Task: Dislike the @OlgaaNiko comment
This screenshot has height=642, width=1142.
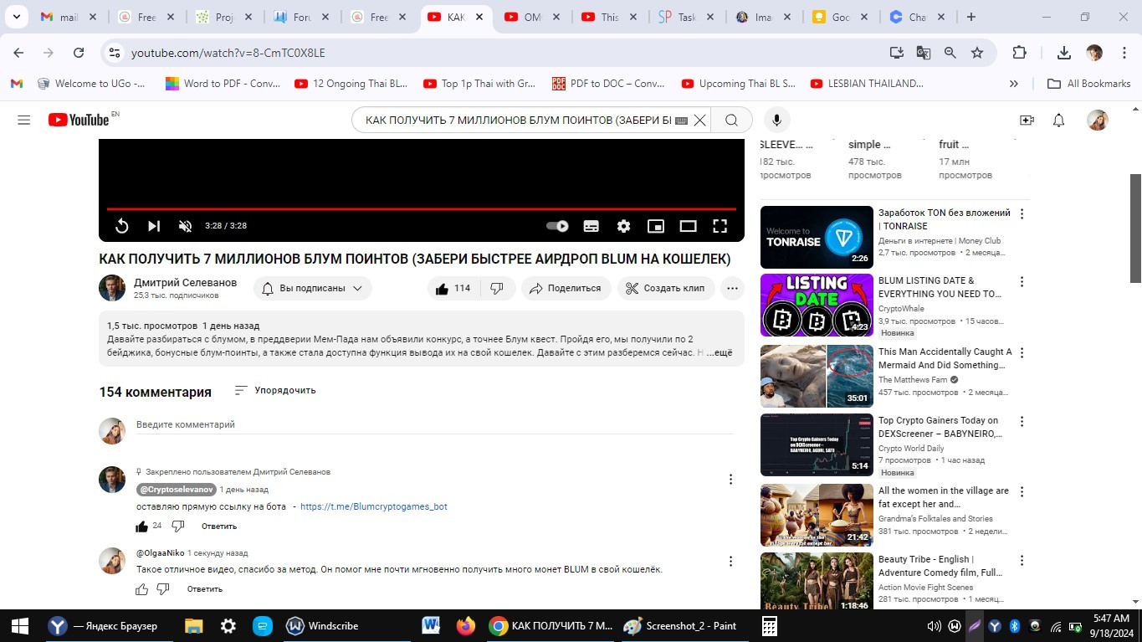Action: 163,589
